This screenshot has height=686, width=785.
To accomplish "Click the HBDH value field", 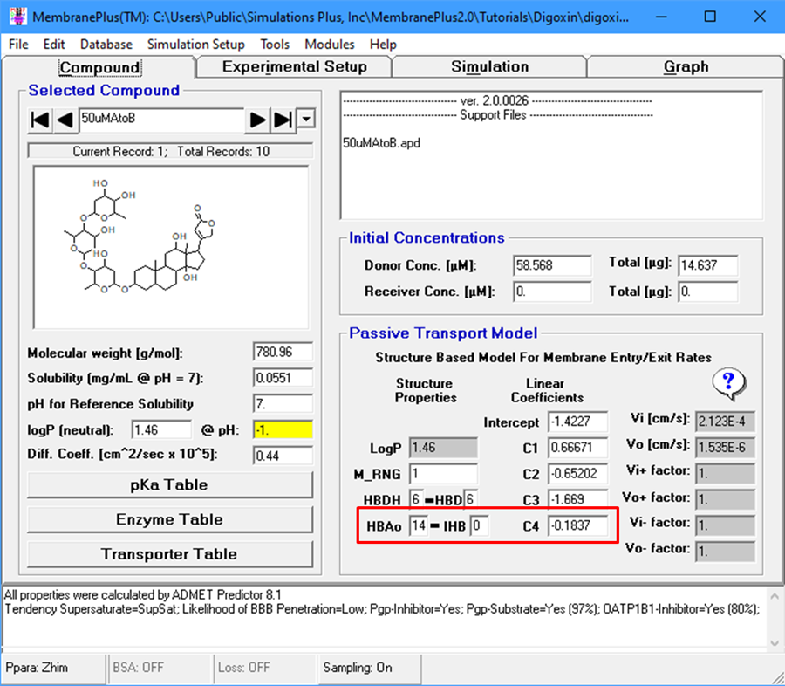I will pyautogui.click(x=417, y=499).
